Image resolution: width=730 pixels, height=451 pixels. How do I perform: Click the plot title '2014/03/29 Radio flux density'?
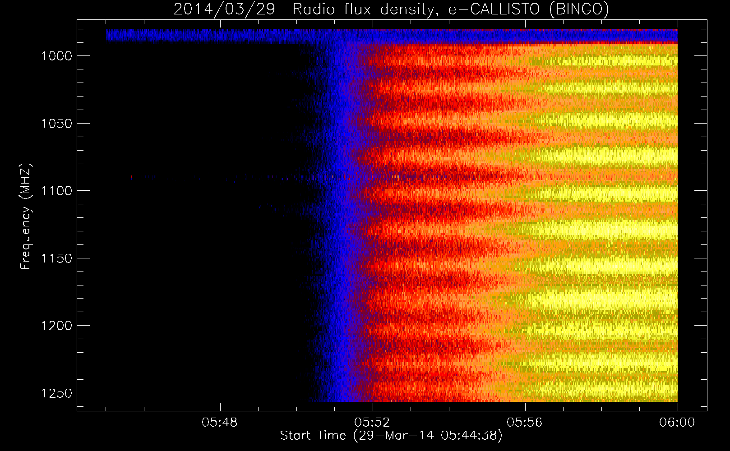pyautogui.click(x=391, y=9)
